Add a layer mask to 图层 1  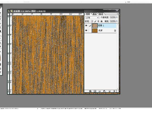click(95, 91)
